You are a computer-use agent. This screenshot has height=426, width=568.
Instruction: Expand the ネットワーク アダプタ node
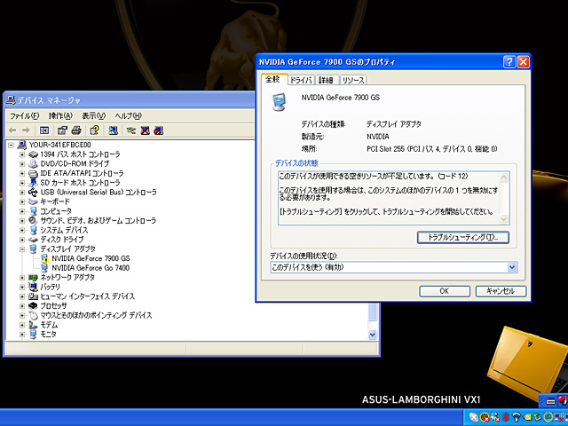(22, 277)
